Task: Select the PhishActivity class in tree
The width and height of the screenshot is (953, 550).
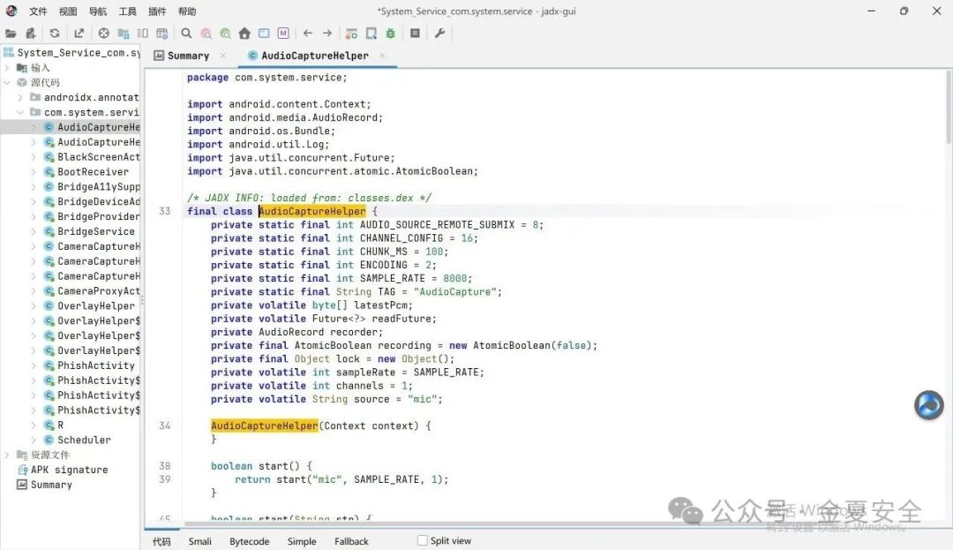Action: tap(96, 365)
